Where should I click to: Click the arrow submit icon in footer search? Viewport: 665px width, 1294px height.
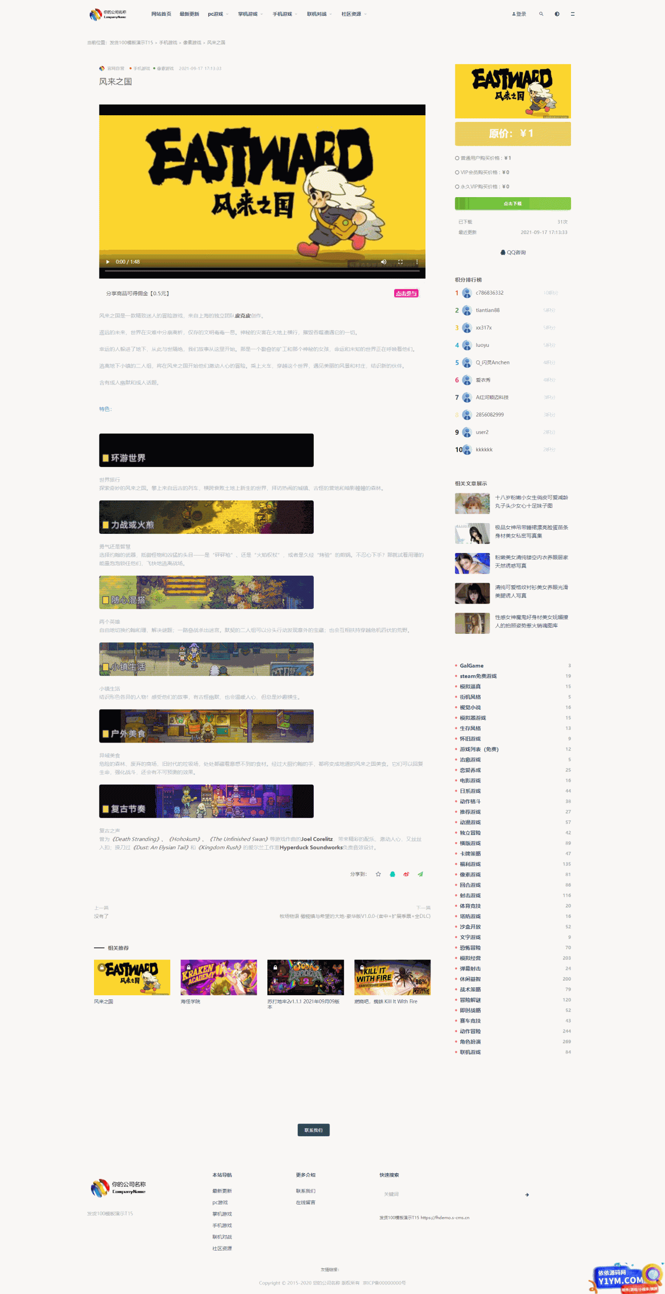(527, 1195)
